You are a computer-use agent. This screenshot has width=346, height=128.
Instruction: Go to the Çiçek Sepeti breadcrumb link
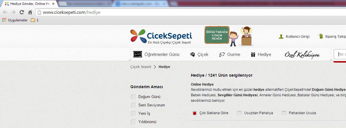pos(141,67)
